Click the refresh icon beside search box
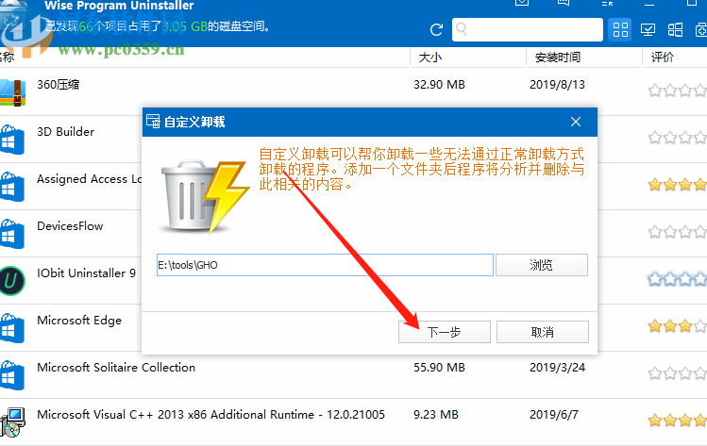The width and height of the screenshot is (707, 446). [436, 30]
